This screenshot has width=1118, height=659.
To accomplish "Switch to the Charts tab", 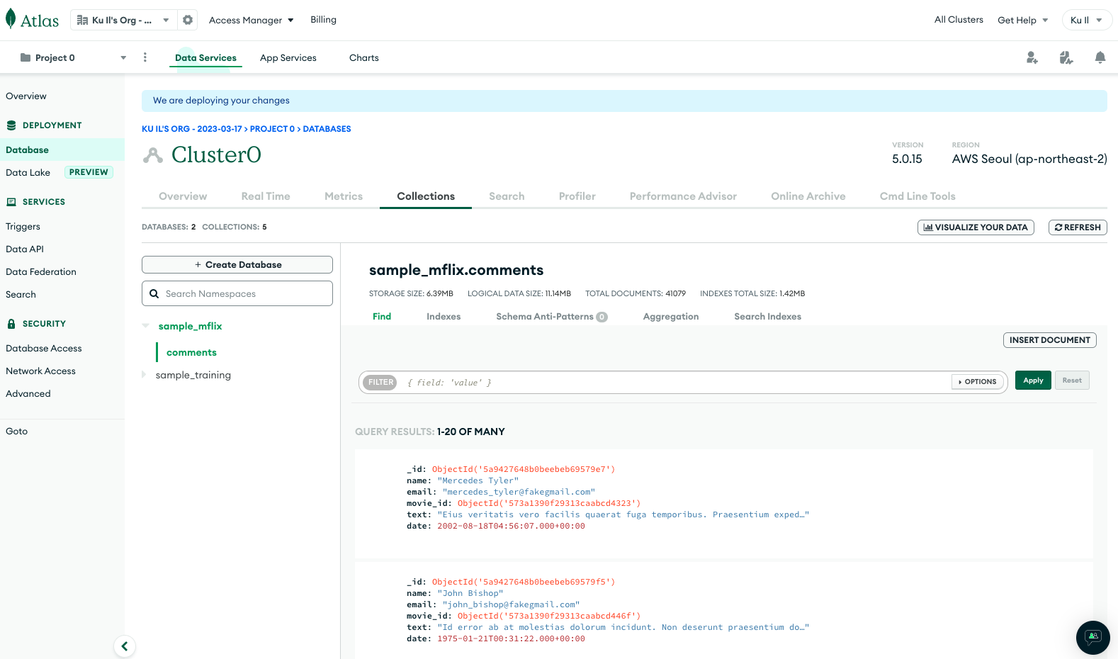I will [364, 58].
